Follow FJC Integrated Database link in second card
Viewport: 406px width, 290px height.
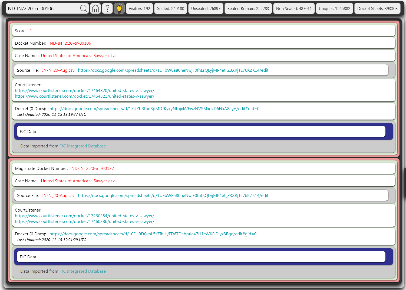(82, 271)
